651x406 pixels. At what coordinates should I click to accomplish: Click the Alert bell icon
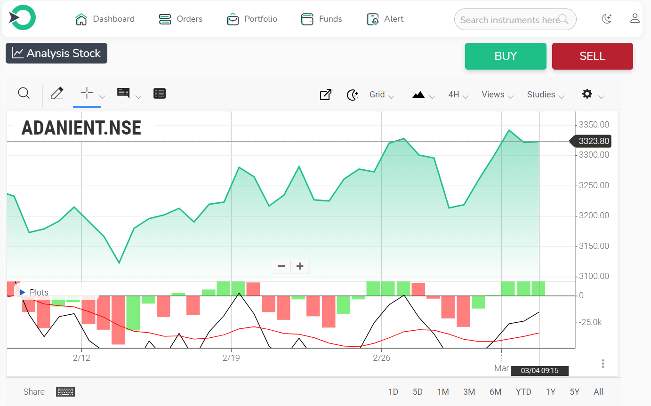[x=372, y=19]
